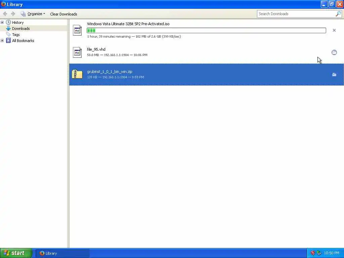Select grubinst_1_0_1_bin_win.zip entry

[x=207, y=75]
